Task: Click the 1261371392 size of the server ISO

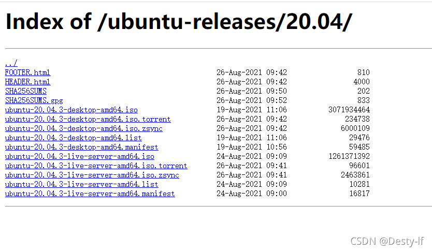Action: [x=349, y=156]
